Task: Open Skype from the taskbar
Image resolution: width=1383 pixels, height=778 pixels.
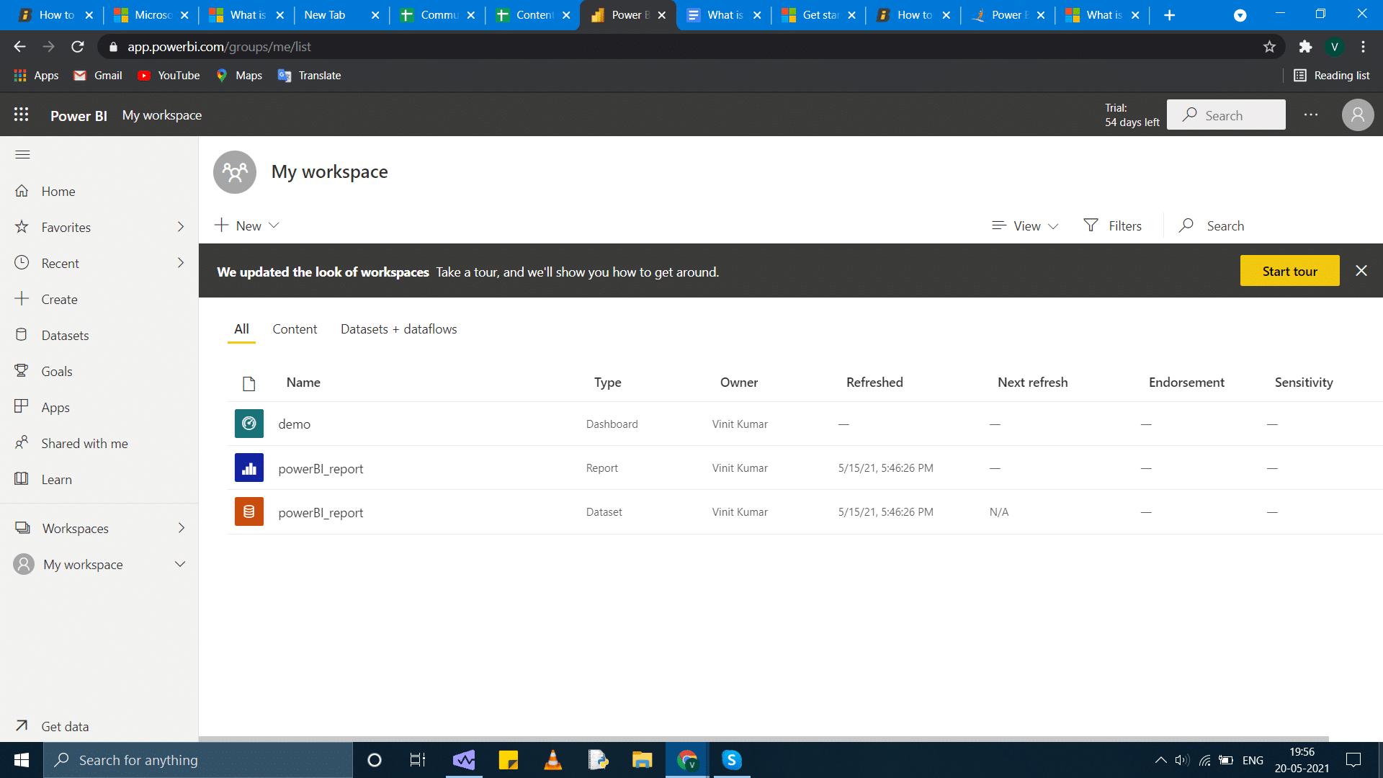Action: coord(732,760)
